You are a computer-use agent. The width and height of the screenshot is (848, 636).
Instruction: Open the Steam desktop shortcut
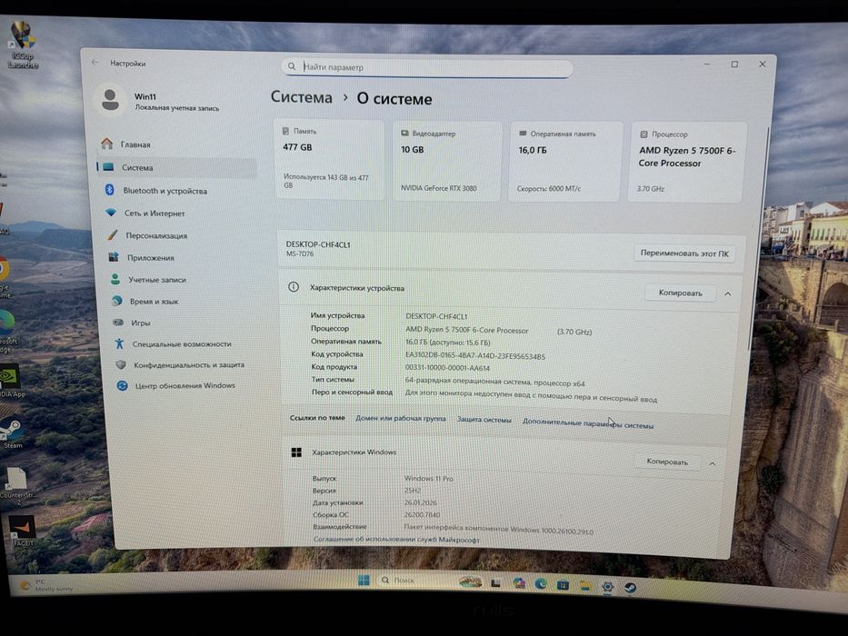pyautogui.click(x=13, y=433)
